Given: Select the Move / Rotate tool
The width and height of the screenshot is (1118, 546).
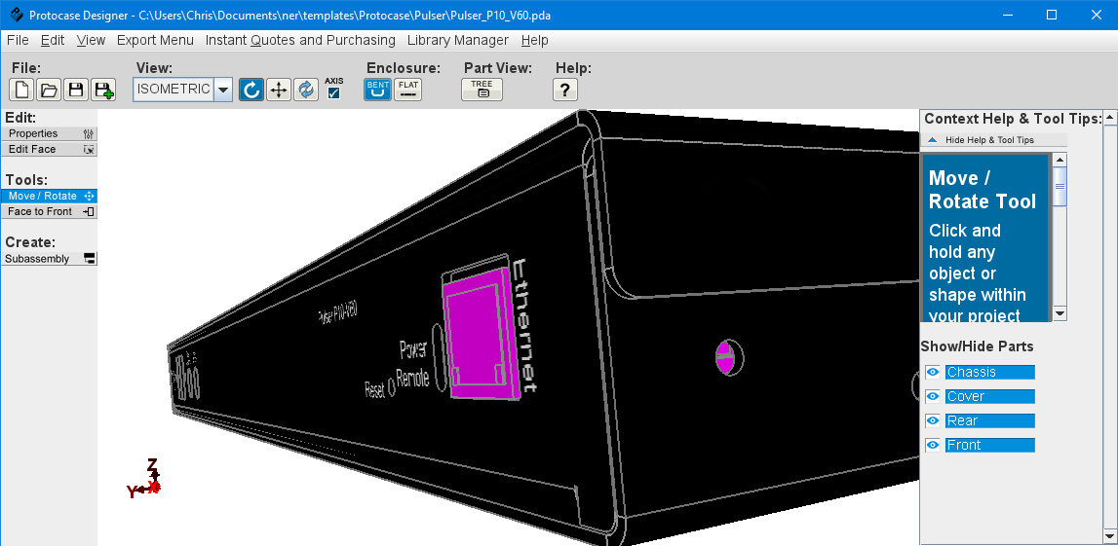Looking at the screenshot, I should coord(49,196).
